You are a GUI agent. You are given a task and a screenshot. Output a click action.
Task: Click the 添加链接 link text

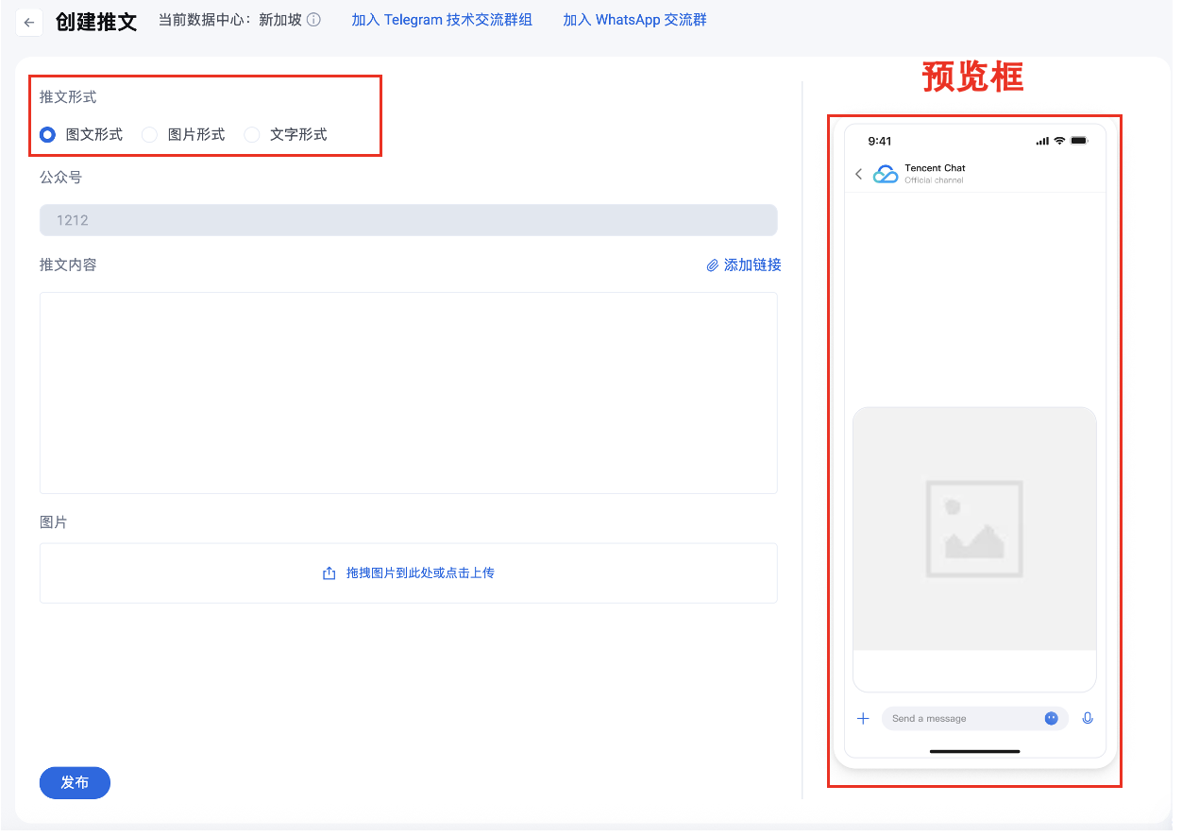pyautogui.click(x=752, y=265)
